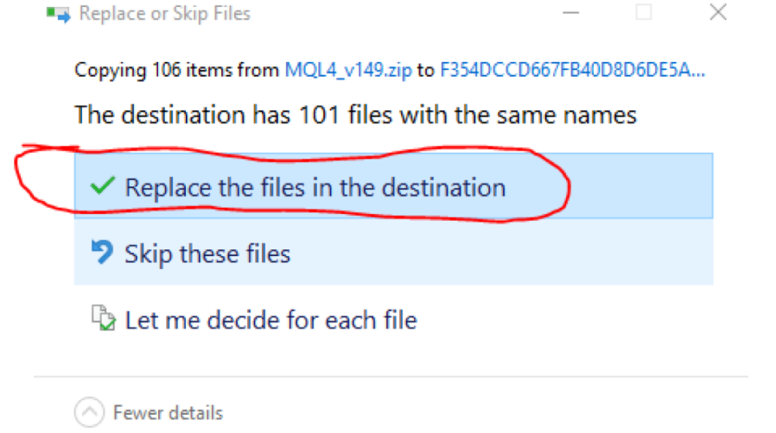
Task: Click the blue undo arrow icon beside Skip
Action: pos(103,252)
